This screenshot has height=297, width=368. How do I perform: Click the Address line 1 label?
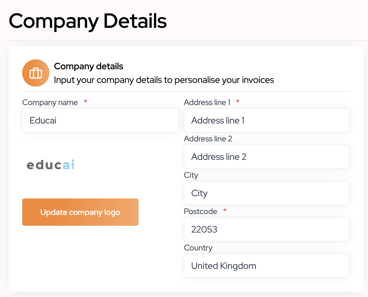coord(207,102)
